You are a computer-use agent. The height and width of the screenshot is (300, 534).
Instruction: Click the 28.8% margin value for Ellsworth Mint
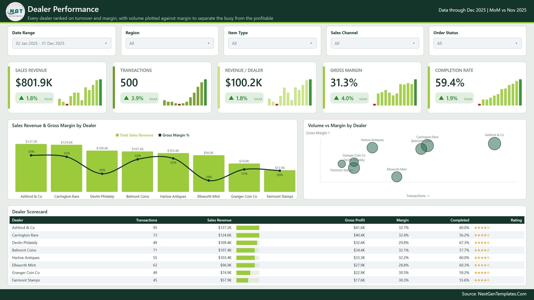(404, 265)
